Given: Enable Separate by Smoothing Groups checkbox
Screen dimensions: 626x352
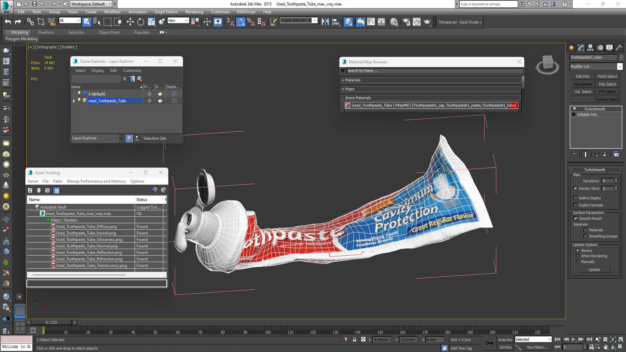Looking at the screenshot, I should (585, 236).
